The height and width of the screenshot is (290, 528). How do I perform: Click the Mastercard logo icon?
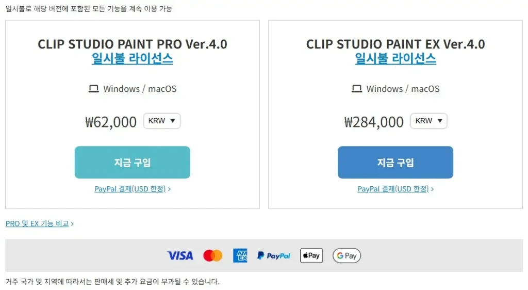coord(212,255)
